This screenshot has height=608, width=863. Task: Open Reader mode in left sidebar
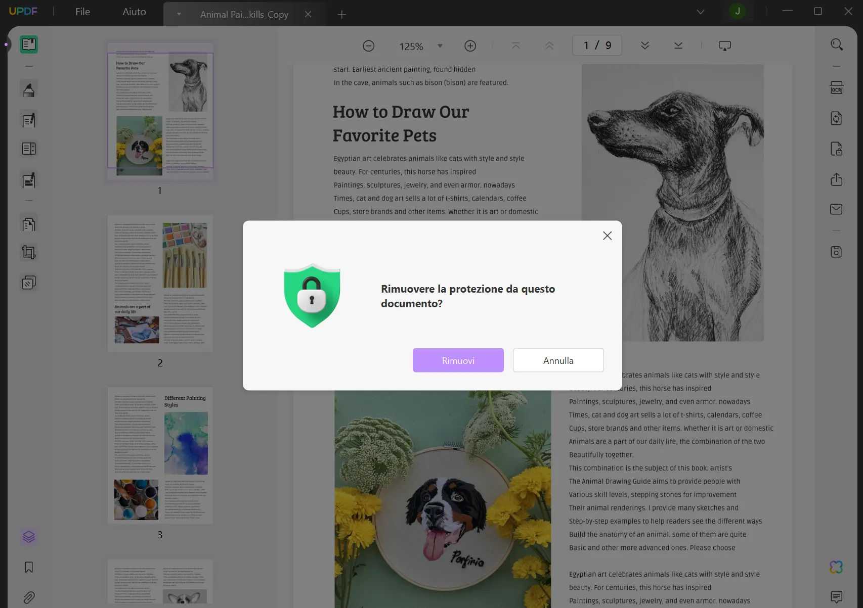pos(29,44)
